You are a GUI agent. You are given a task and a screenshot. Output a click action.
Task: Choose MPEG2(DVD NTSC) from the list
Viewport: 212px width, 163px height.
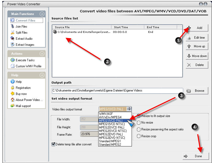point(115,138)
